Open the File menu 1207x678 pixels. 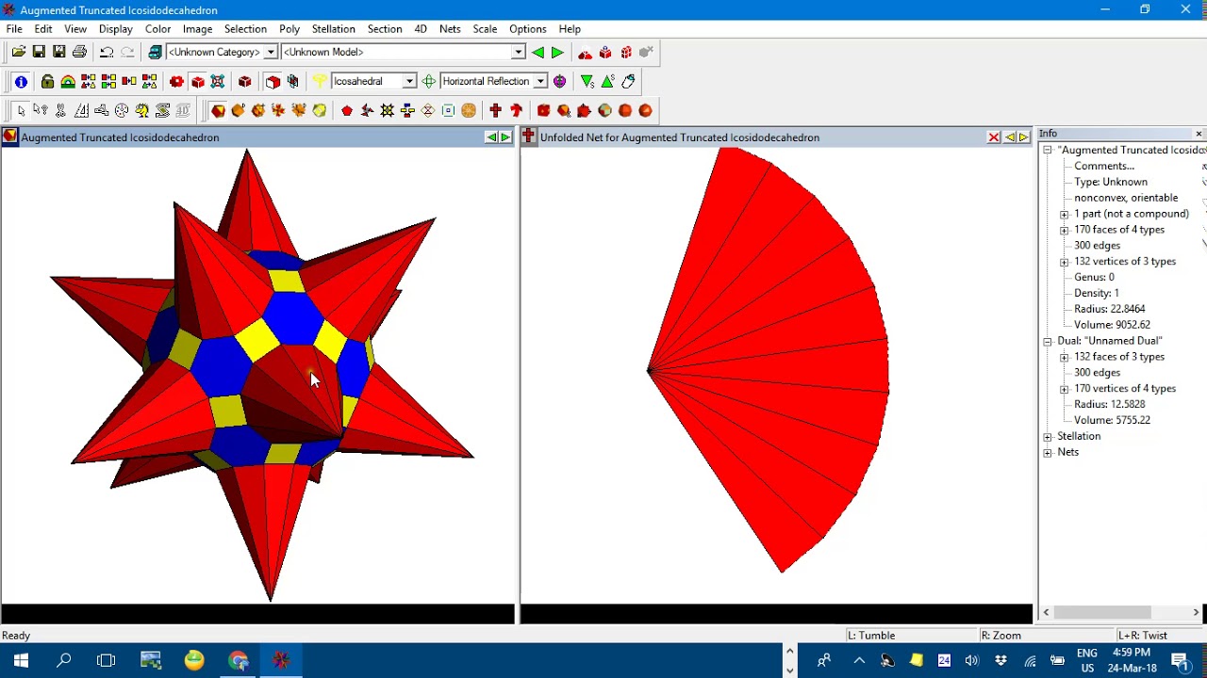coord(14,29)
